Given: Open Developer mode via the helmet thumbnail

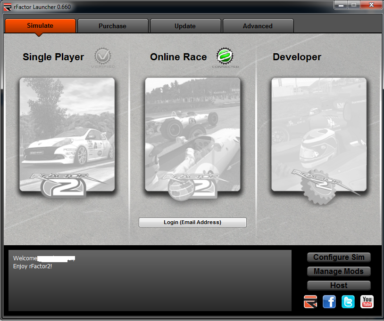Looking at the screenshot, I should coord(319,135).
